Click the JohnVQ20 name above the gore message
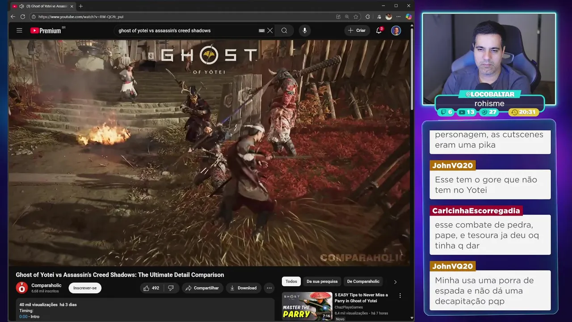 pos(452,165)
